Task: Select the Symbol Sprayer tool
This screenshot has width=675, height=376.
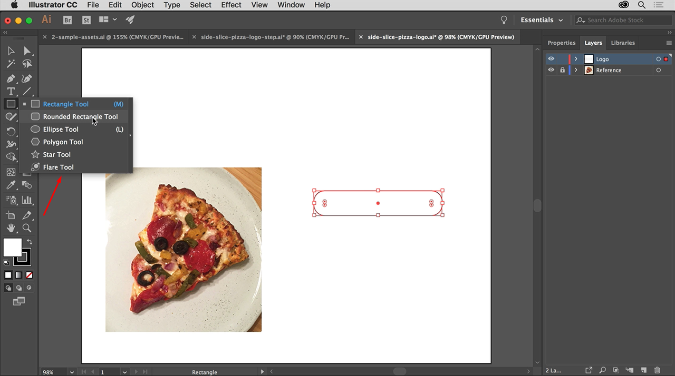Action: (x=11, y=200)
